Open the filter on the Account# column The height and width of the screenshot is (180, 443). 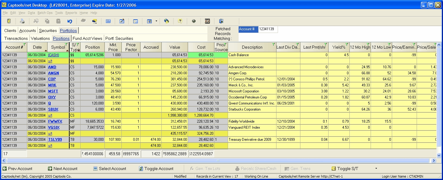tap(24, 45)
